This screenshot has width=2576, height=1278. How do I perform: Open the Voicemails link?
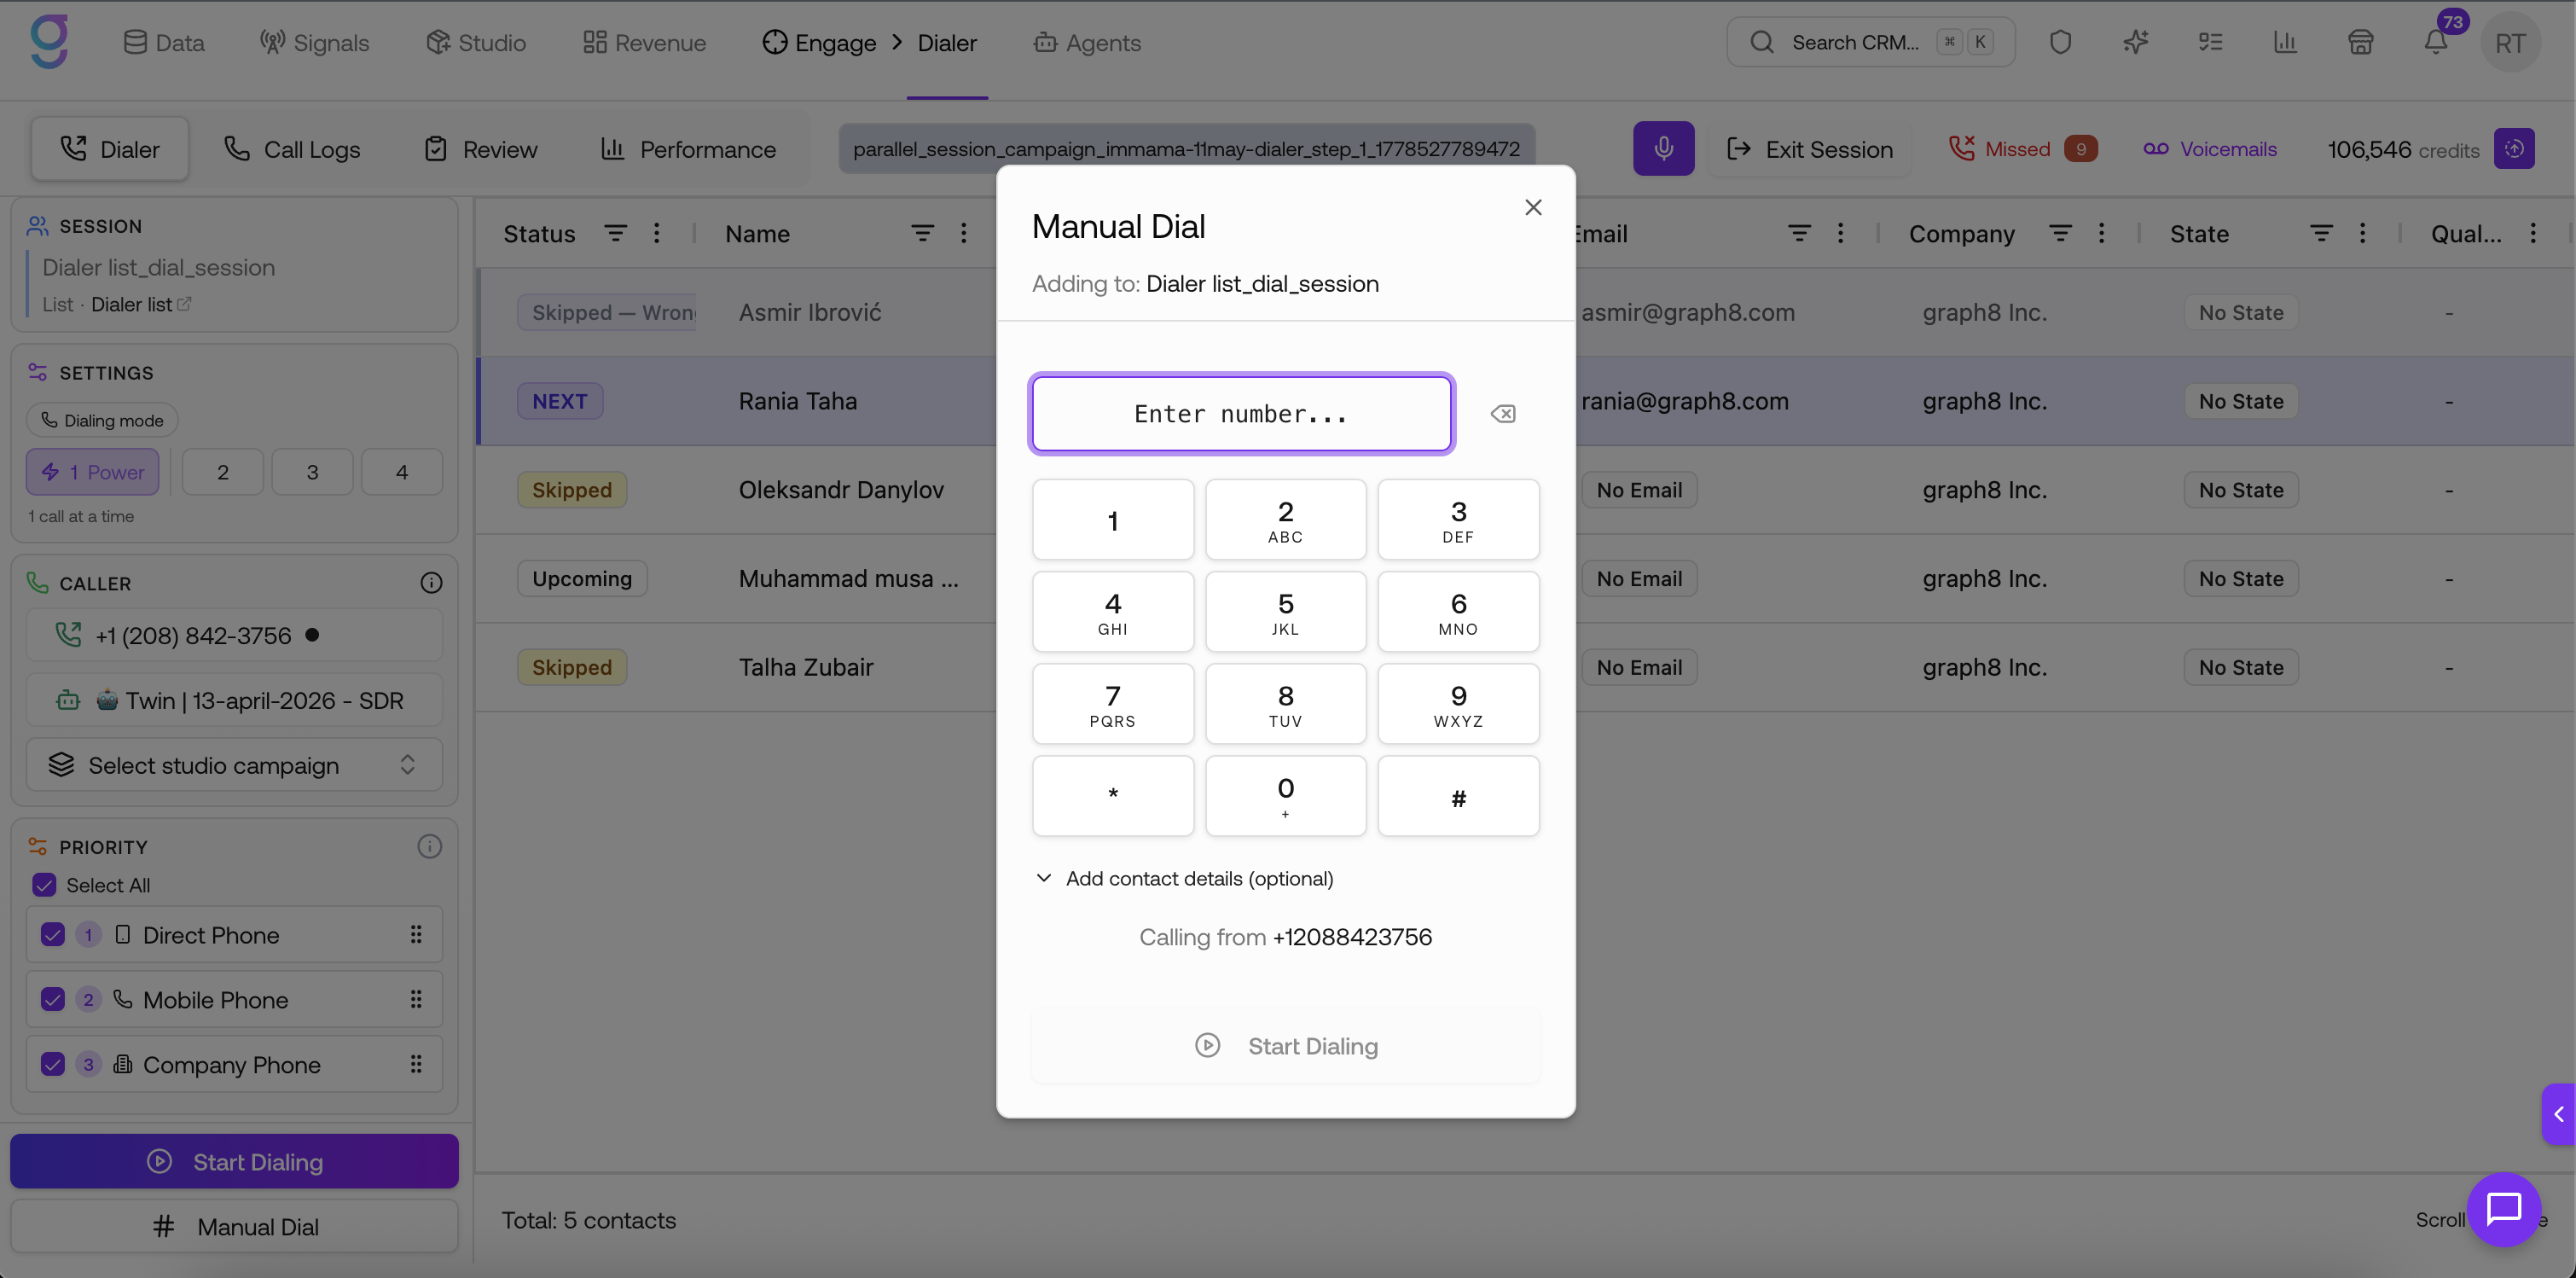coord(2210,149)
